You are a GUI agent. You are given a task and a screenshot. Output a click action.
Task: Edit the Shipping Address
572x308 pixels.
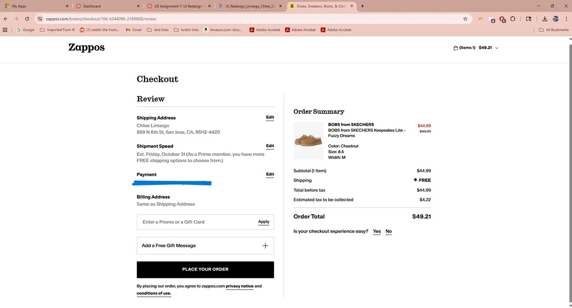(x=270, y=117)
